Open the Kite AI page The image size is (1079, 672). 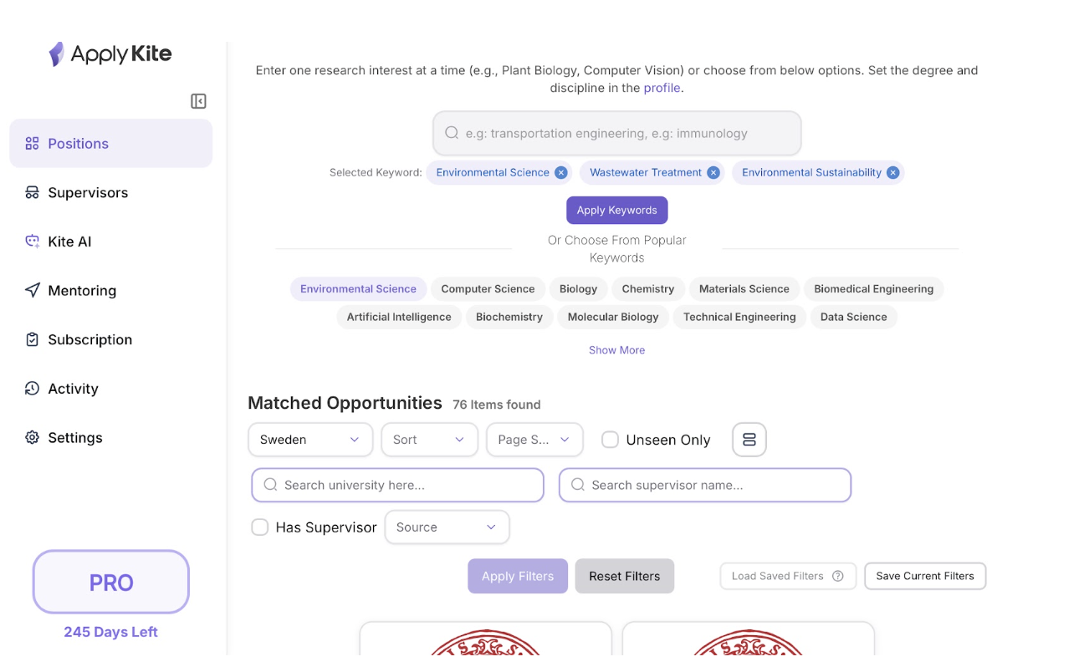(x=69, y=242)
